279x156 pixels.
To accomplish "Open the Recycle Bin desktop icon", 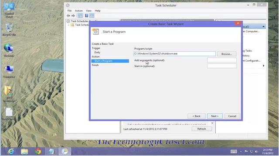I will pos(9,29).
